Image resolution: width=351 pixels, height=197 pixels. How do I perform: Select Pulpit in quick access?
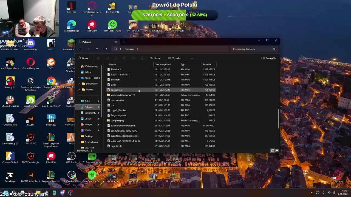click(87, 101)
